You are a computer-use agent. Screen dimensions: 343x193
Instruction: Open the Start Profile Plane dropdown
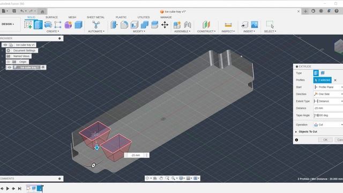pos(328,87)
